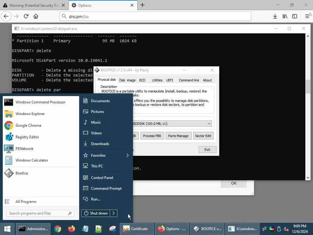Click the Windows Start button

tap(7, 229)
